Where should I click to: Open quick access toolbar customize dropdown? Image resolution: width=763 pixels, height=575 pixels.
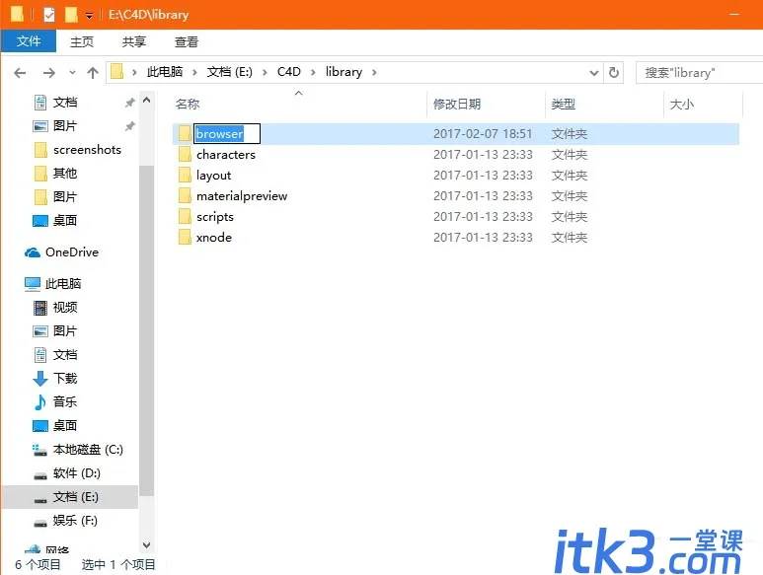tap(89, 16)
